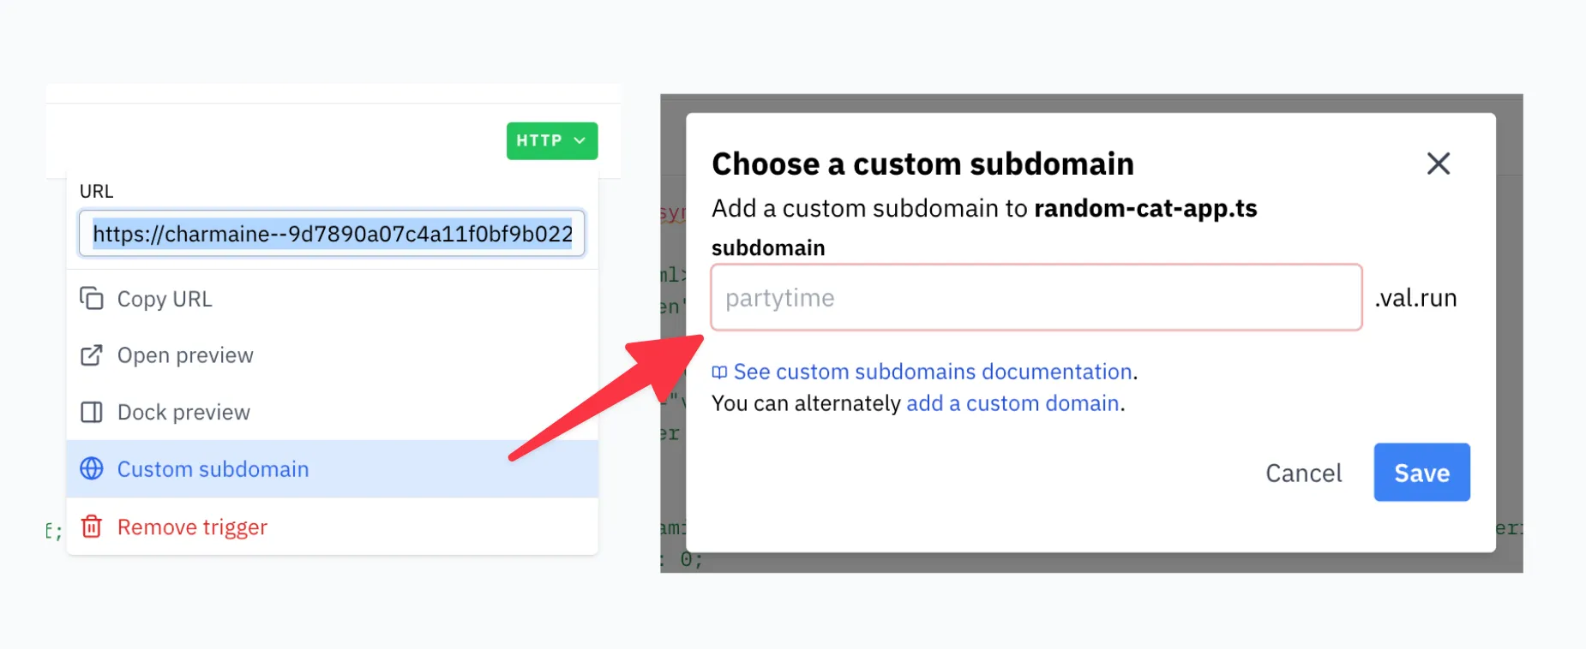1586x649 pixels.
Task: Focus the subdomain partytime input field
Action: pyautogui.click(x=1036, y=298)
